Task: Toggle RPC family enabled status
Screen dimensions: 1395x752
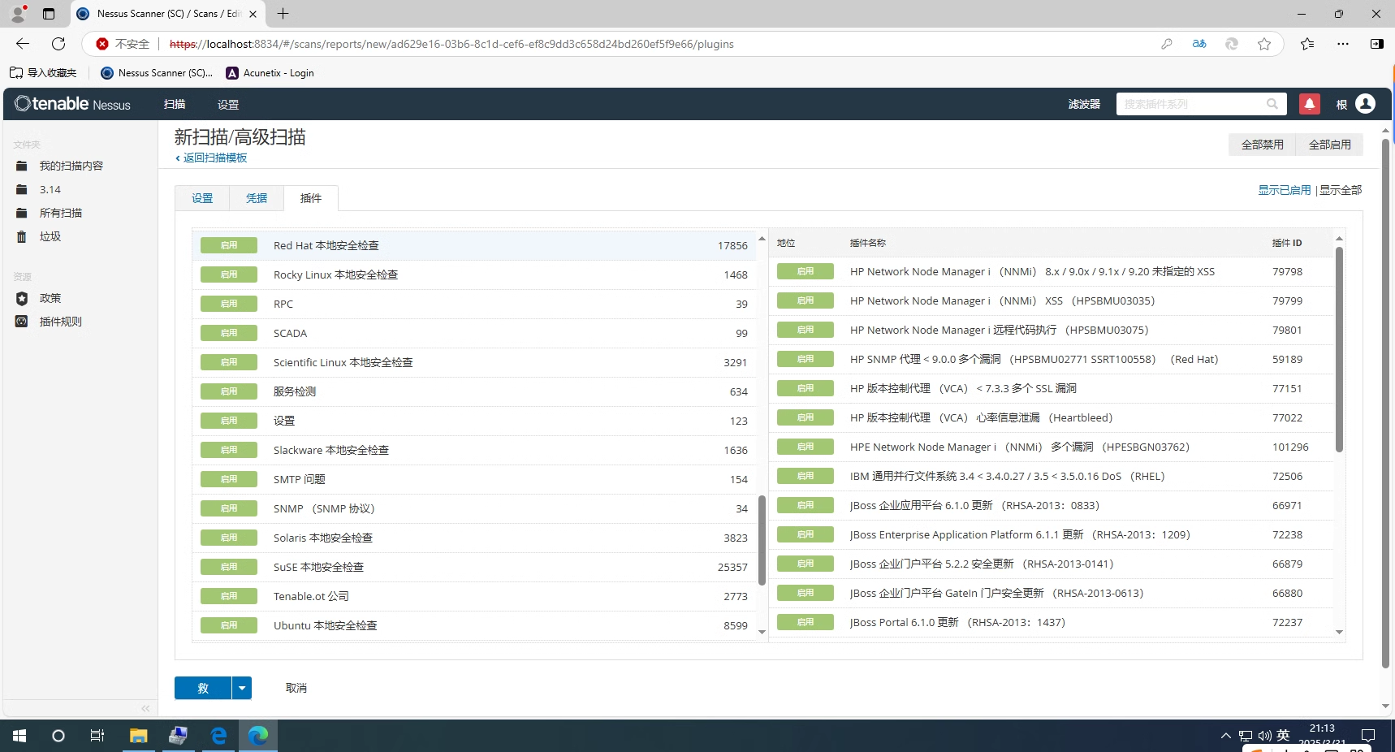Action: click(229, 304)
